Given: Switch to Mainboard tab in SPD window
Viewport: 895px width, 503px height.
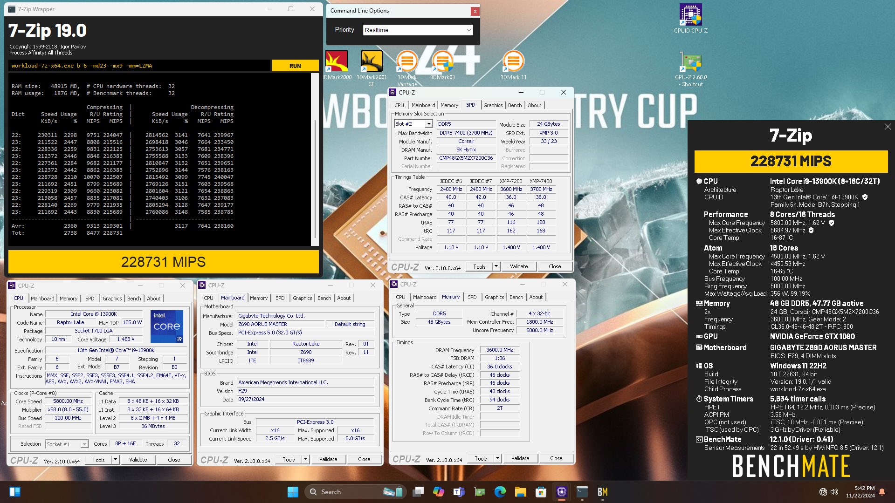Looking at the screenshot, I should [x=423, y=105].
